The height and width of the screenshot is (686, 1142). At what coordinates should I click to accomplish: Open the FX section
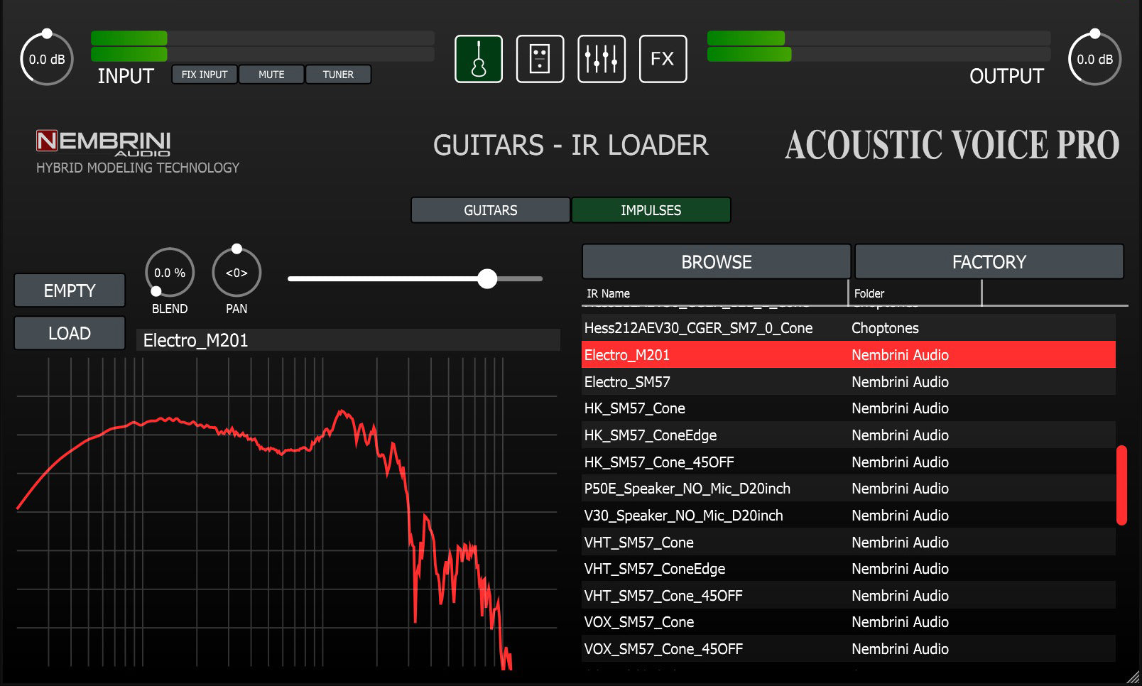click(663, 59)
